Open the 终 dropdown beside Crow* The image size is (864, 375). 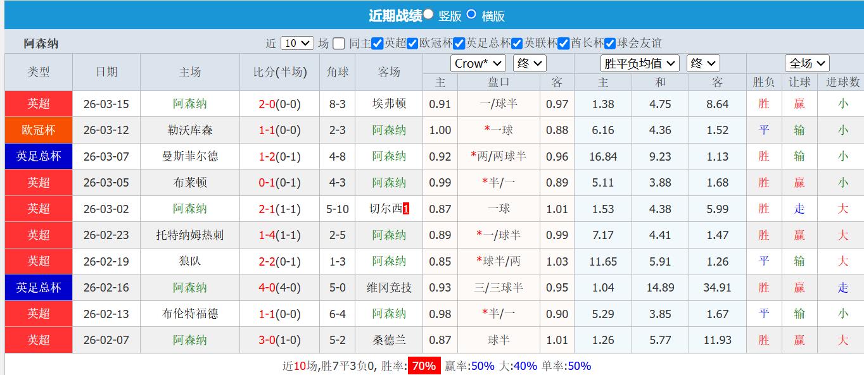point(530,63)
